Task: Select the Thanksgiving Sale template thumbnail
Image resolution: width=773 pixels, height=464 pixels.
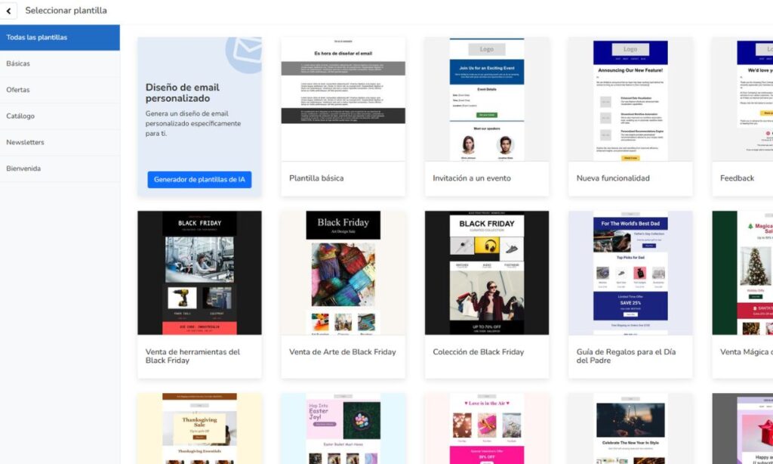Action: (x=199, y=428)
